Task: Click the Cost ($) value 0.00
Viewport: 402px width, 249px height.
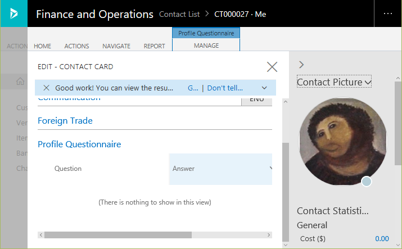Action: click(x=382, y=239)
